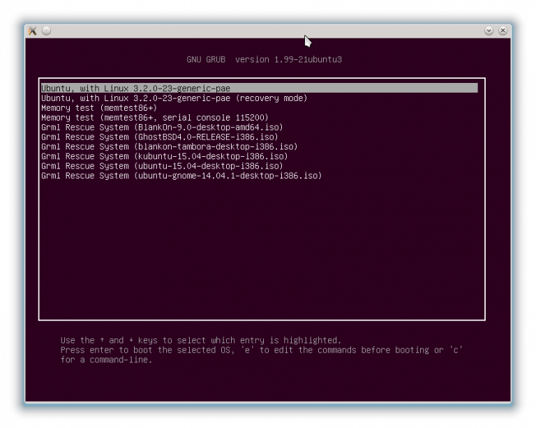
Task: Select the Ubuntu recovery mode boot entry
Action: 174,98
